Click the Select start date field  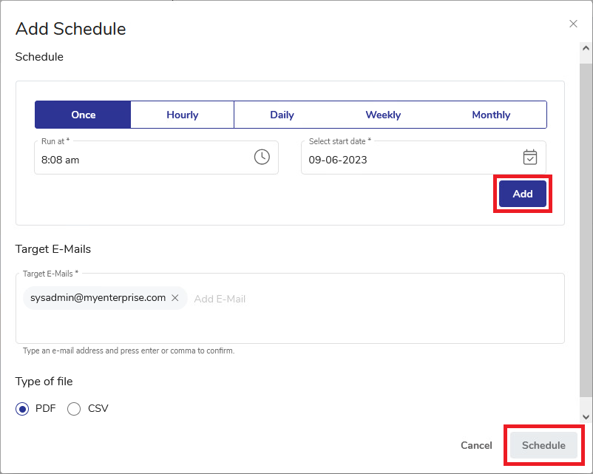pyautogui.click(x=407, y=159)
